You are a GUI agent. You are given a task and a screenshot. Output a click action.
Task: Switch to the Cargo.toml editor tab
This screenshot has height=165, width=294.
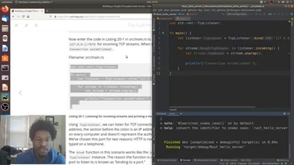pyautogui.click(x=164, y=18)
